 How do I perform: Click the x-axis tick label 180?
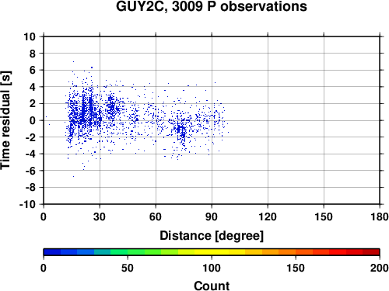click(x=380, y=217)
